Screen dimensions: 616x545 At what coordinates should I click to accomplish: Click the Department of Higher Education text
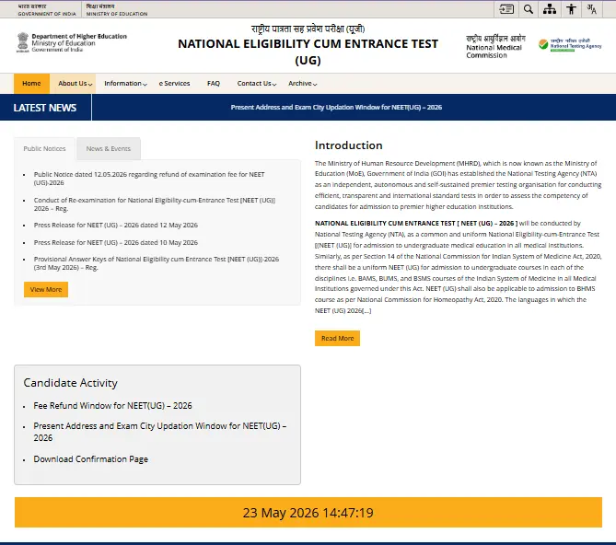pyautogui.click(x=79, y=36)
